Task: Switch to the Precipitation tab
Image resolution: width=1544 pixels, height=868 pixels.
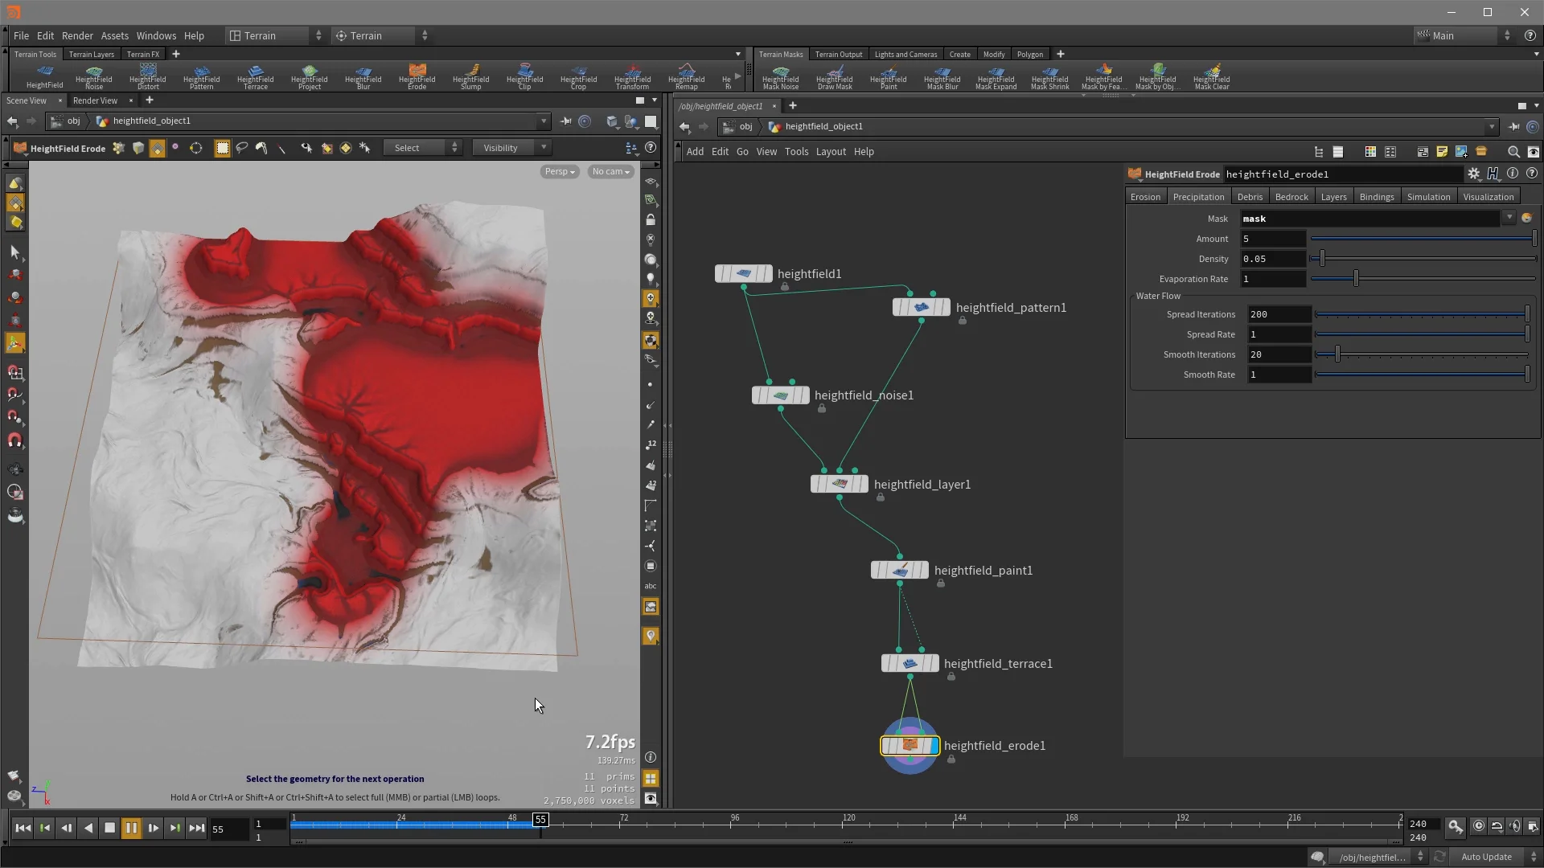Action: pos(1197,196)
